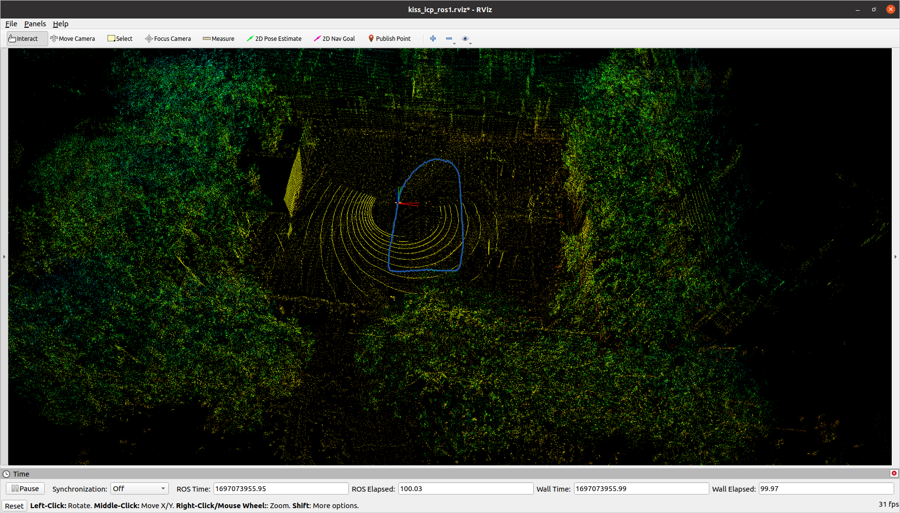
Task: Click the minus icon to remove a tool
Action: (449, 38)
